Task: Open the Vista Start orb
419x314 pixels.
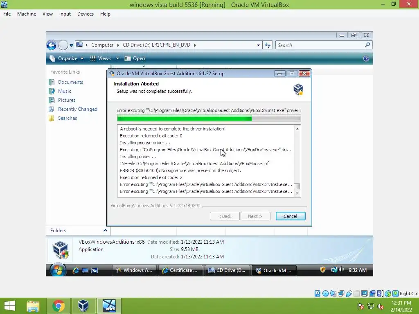Action: pos(58,270)
